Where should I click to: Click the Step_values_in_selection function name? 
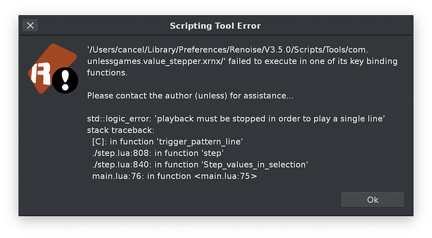point(255,165)
